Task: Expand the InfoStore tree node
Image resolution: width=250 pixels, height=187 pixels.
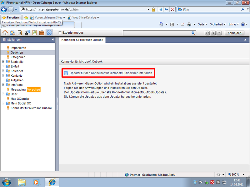Action: pyautogui.click(x=3, y=84)
